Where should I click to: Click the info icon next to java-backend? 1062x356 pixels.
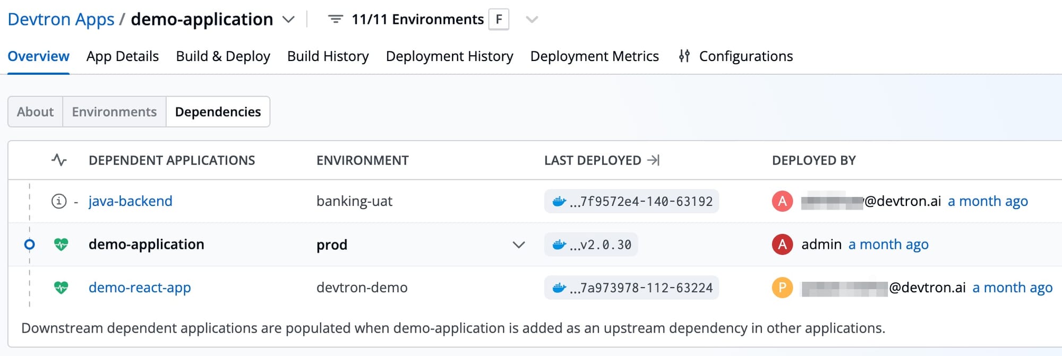(x=59, y=201)
